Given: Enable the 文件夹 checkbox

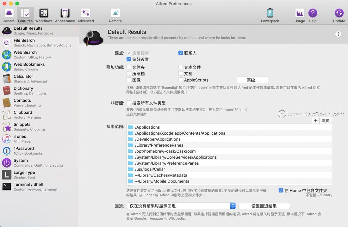Looking at the screenshot, I should pyautogui.click(x=129, y=67).
